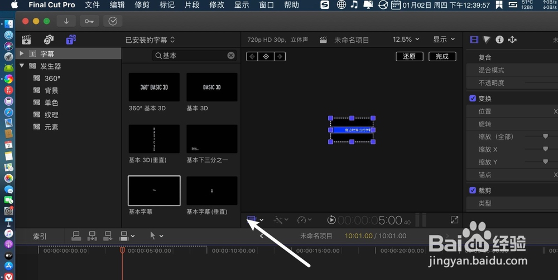Open the magic wand enhancements dropdown
This screenshot has width=558, height=280.
281,220
